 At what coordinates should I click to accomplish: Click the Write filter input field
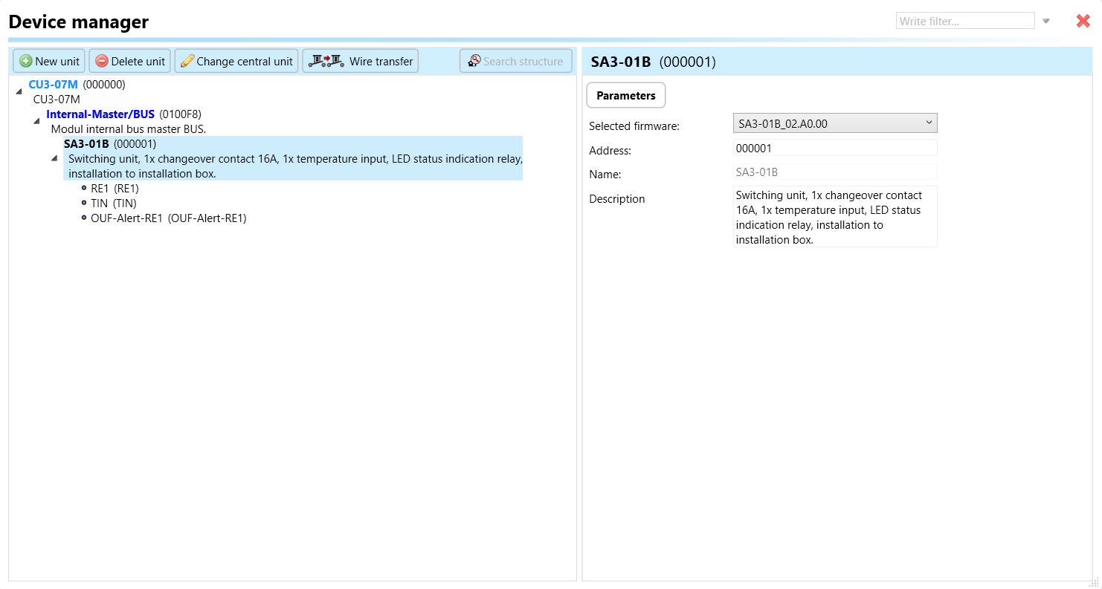point(964,22)
